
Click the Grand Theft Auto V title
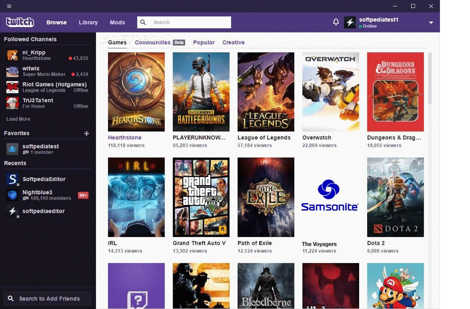pyautogui.click(x=199, y=243)
